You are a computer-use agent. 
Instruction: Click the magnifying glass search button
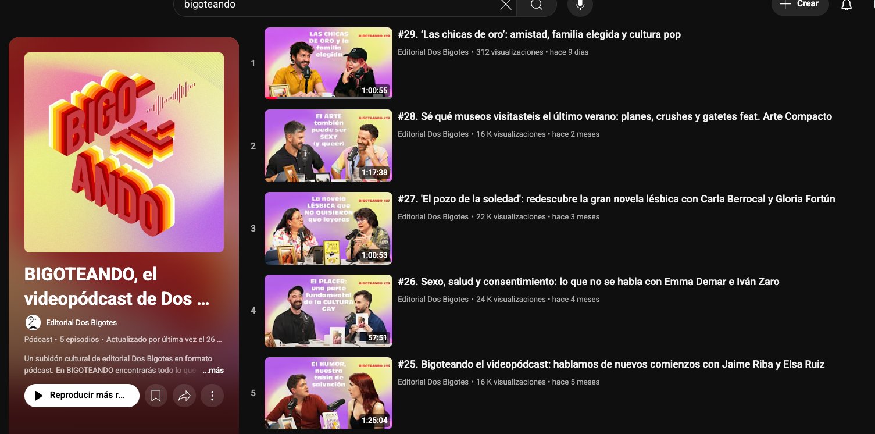coord(536,5)
